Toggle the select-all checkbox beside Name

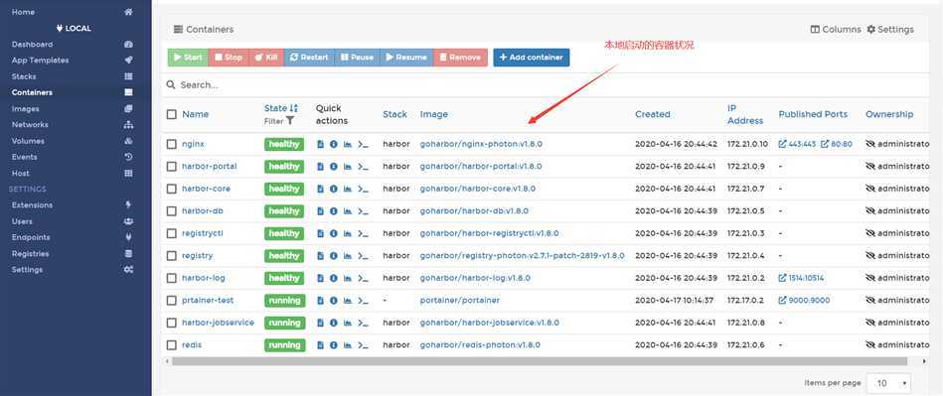click(x=171, y=114)
